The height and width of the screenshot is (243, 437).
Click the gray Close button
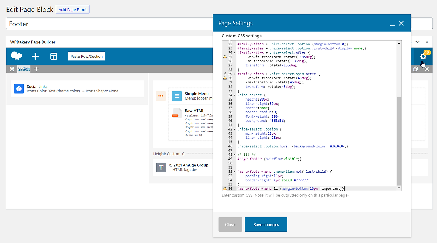[x=230, y=224]
